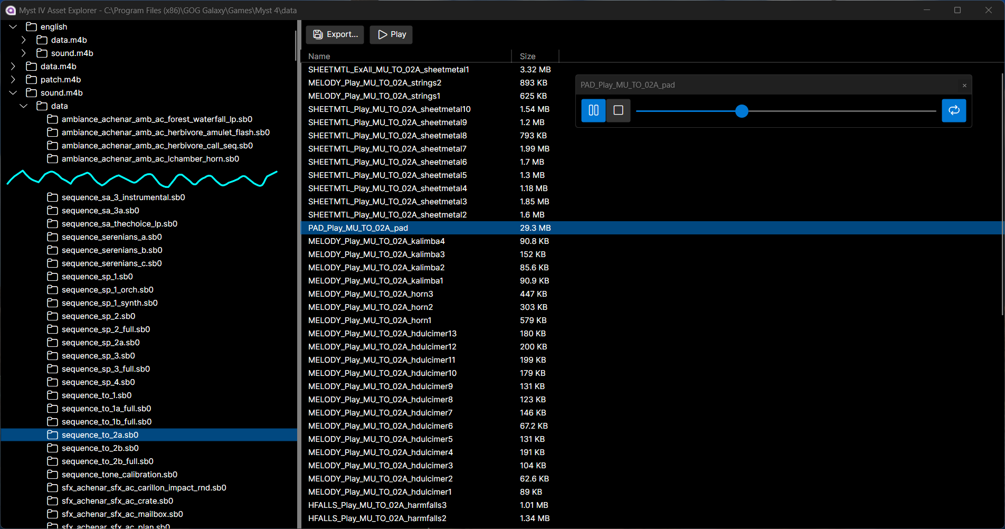This screenshot has width=1005, height=529.
Task: Click the tree panel vertical scrollbar
Action: point(296,46)
